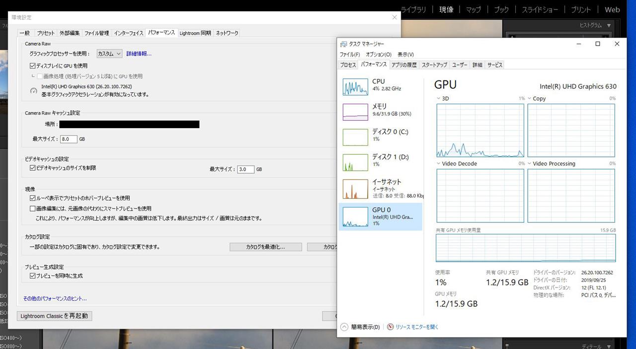Screen dimensions: 636x349
Task: Click the driver version 26.20.100.7262 value in Task Manager
Action: [x=597, y=273]
